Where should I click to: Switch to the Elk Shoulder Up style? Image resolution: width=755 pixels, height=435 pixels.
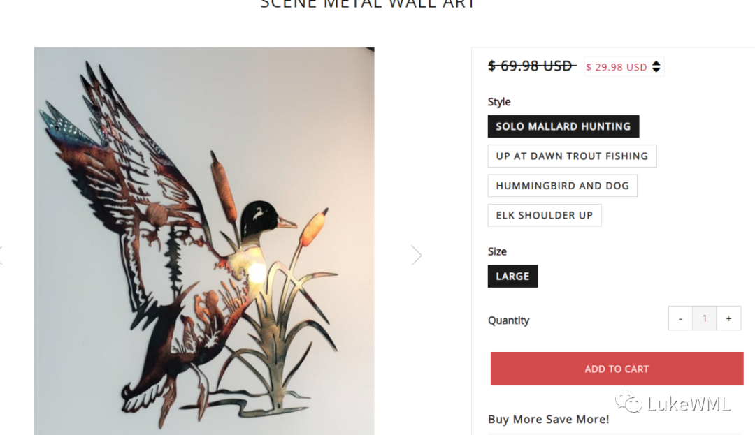[x=544, y=215]
